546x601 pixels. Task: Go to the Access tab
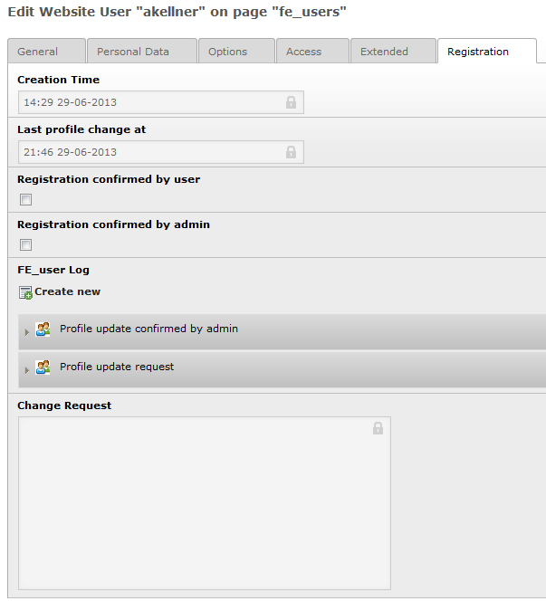point(303,52)
